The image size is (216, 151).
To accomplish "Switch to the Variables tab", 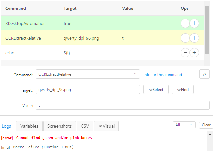I will click(29, 126).
